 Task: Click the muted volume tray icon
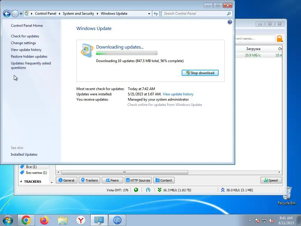click(271, 220)
